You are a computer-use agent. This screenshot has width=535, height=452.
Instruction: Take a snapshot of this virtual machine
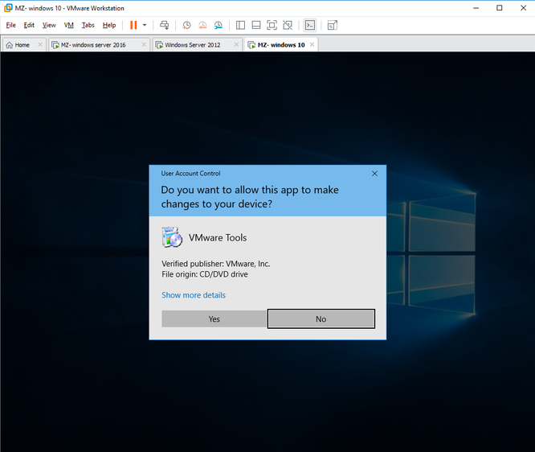pos(186,25)
